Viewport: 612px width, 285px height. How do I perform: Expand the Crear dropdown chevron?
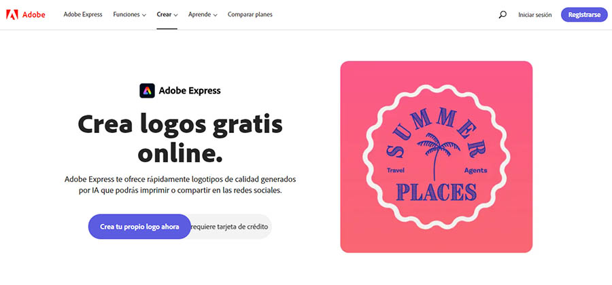coord(175,15)
